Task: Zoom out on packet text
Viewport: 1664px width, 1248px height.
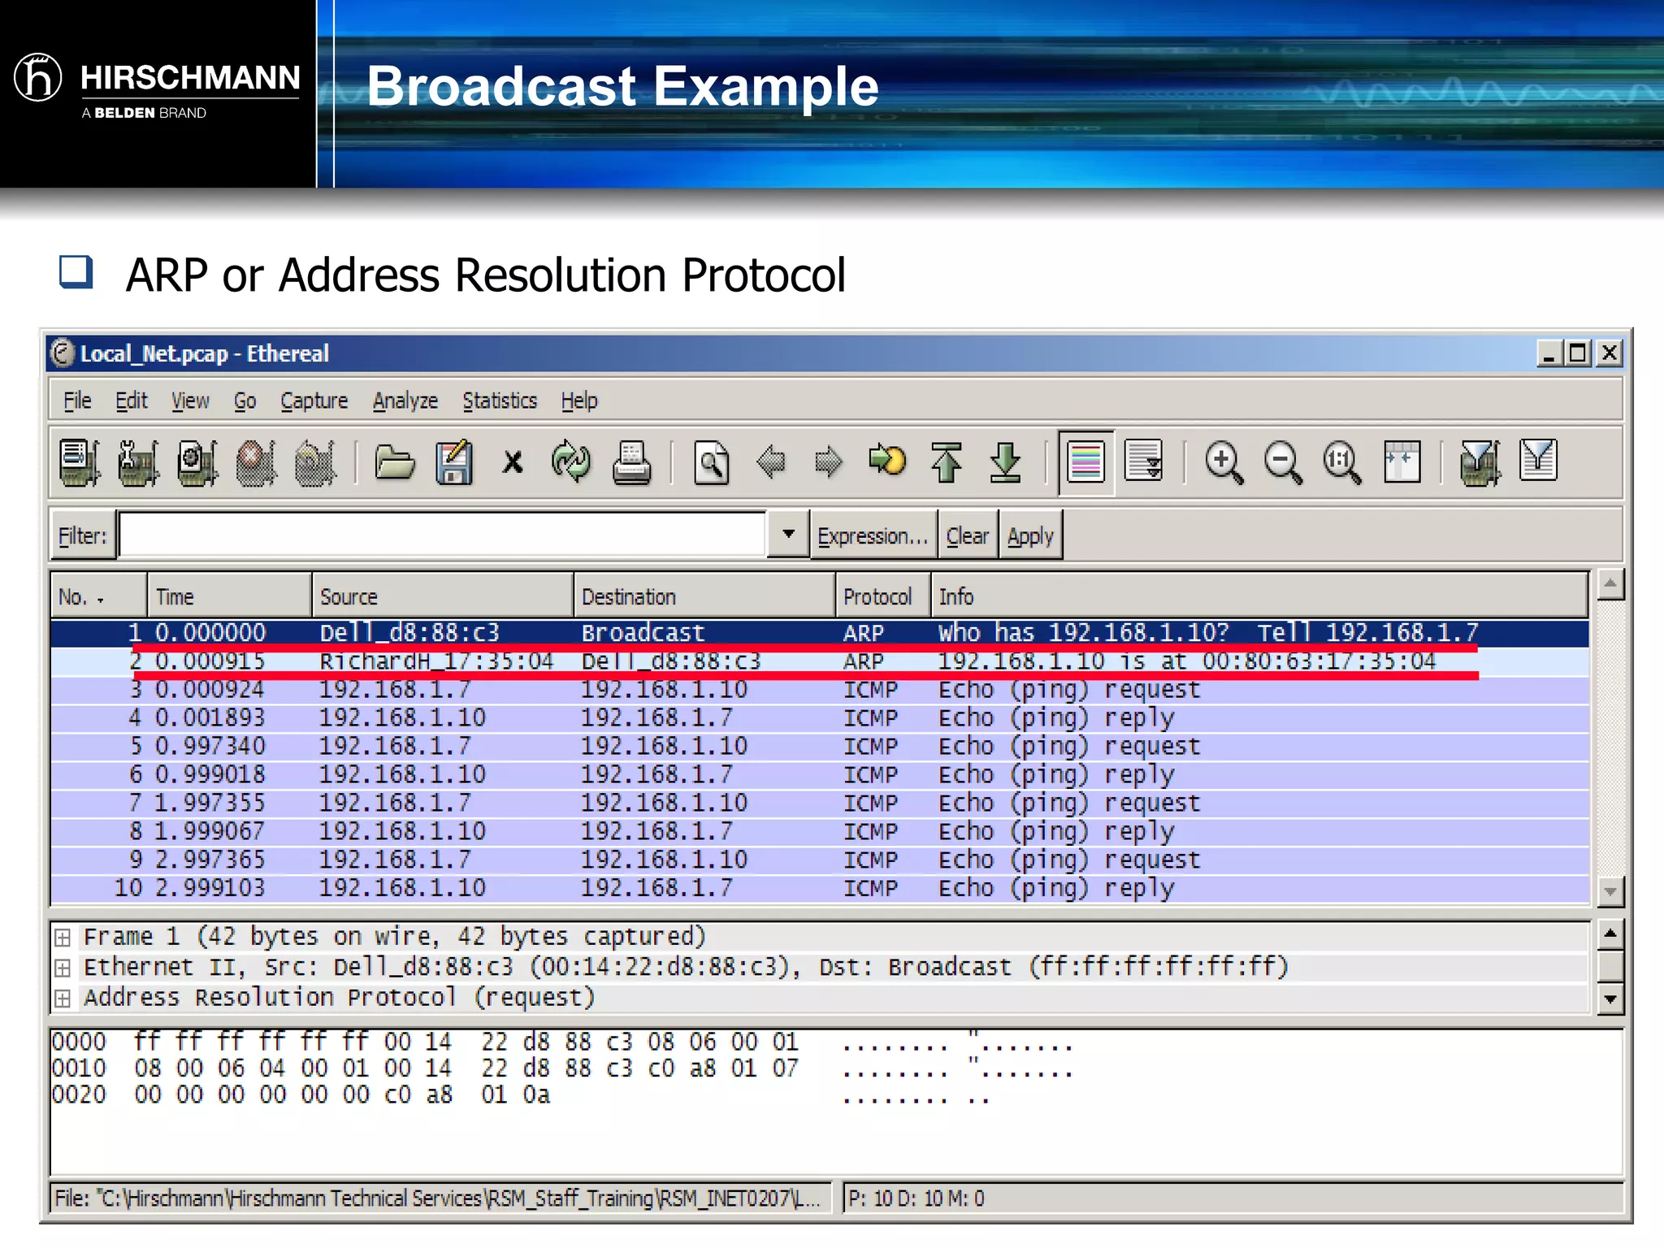Action: (x=1283, y=462)
